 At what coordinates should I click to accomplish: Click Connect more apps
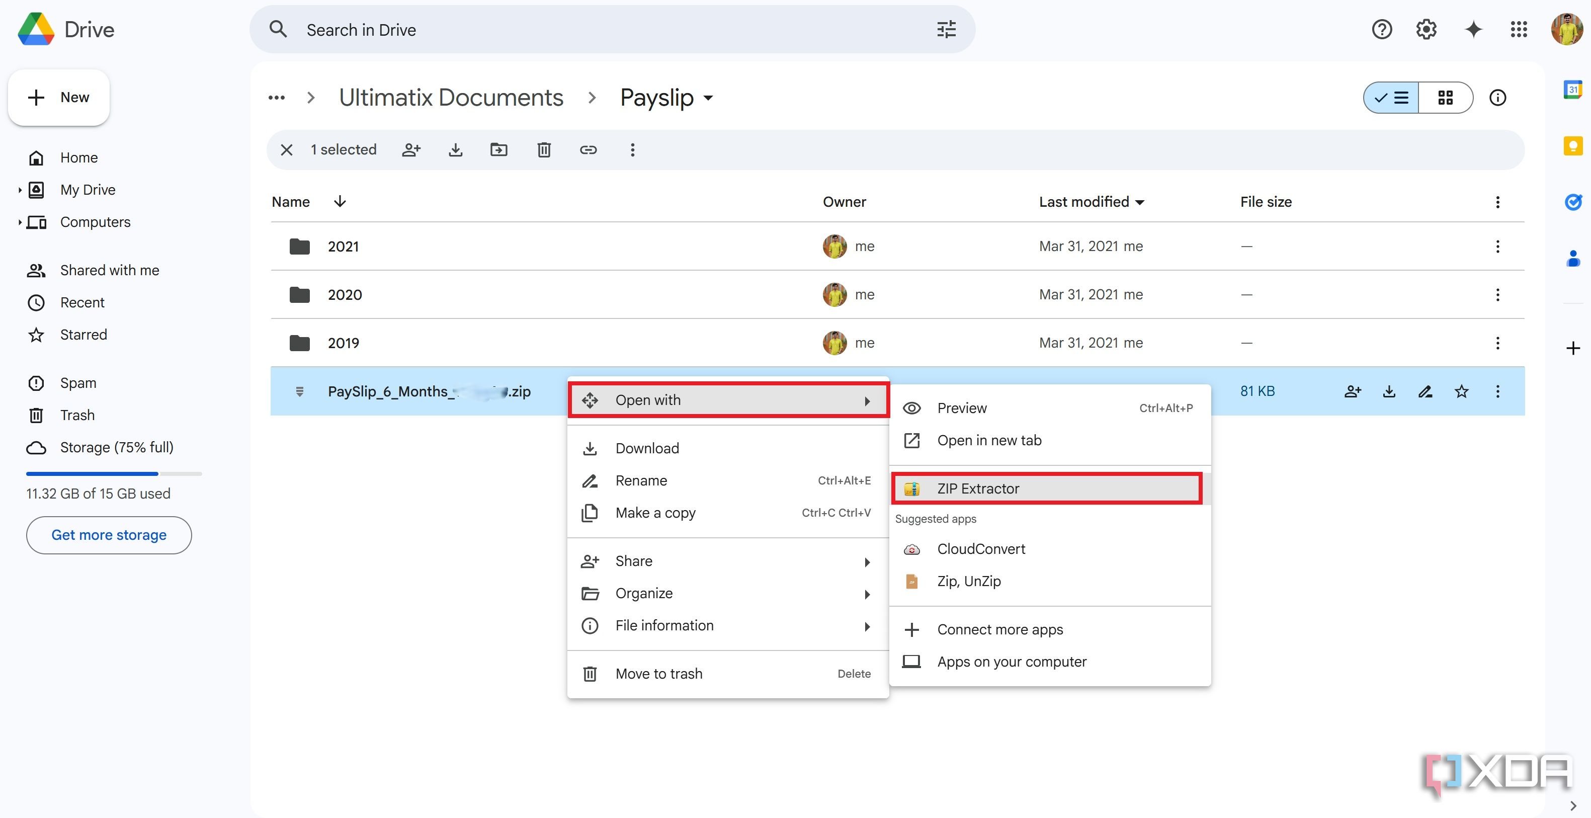pyautogui.click(x=1049, y=629)
